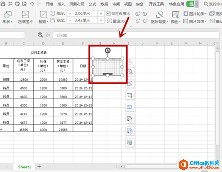Screen dimensions: 222x172
Task: Decrease width with minus button
Action: [70, 20]
